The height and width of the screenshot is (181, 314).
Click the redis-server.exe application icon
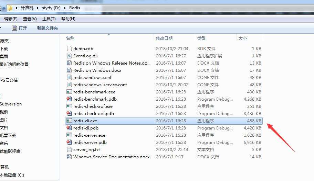(69, 135)
